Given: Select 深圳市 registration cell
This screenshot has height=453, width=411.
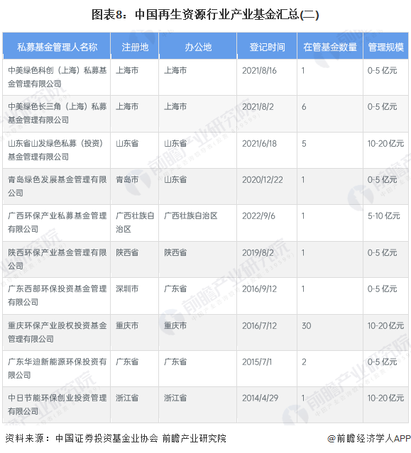Looking at the screenshot, I should [135, 296].
